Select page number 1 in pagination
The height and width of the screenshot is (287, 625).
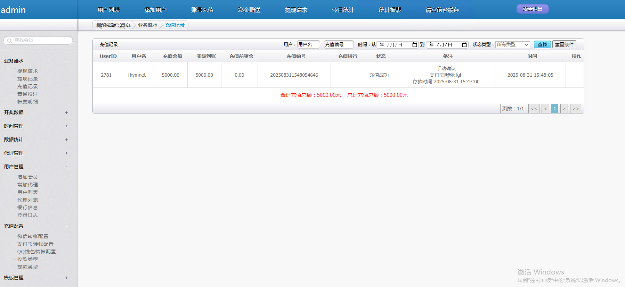pyautogui.click(x=554, y=109)
